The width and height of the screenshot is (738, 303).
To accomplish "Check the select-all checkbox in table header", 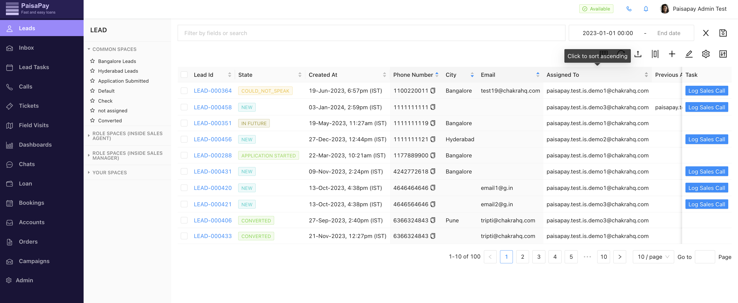I will click(x=184, y=75).
